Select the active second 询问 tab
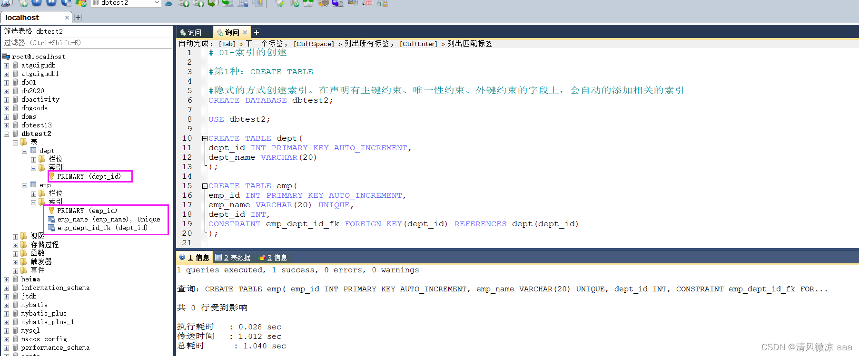This screenshot has width=859, height=356. [x=231, y=32]
